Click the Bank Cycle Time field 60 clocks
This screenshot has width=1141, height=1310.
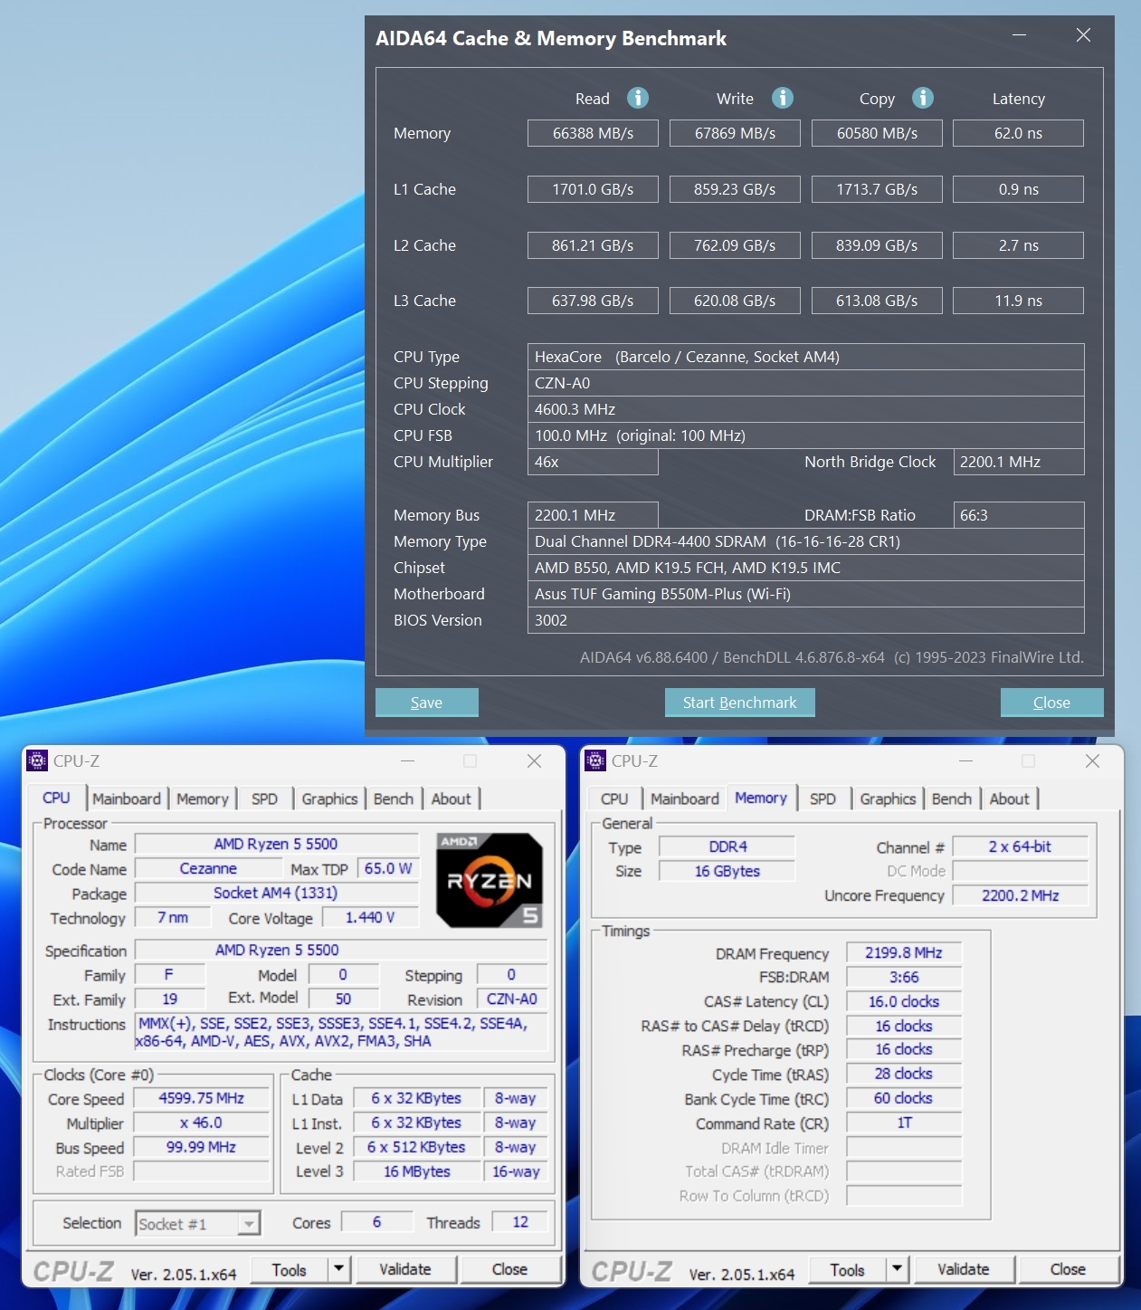click(x=904, y=1098)
